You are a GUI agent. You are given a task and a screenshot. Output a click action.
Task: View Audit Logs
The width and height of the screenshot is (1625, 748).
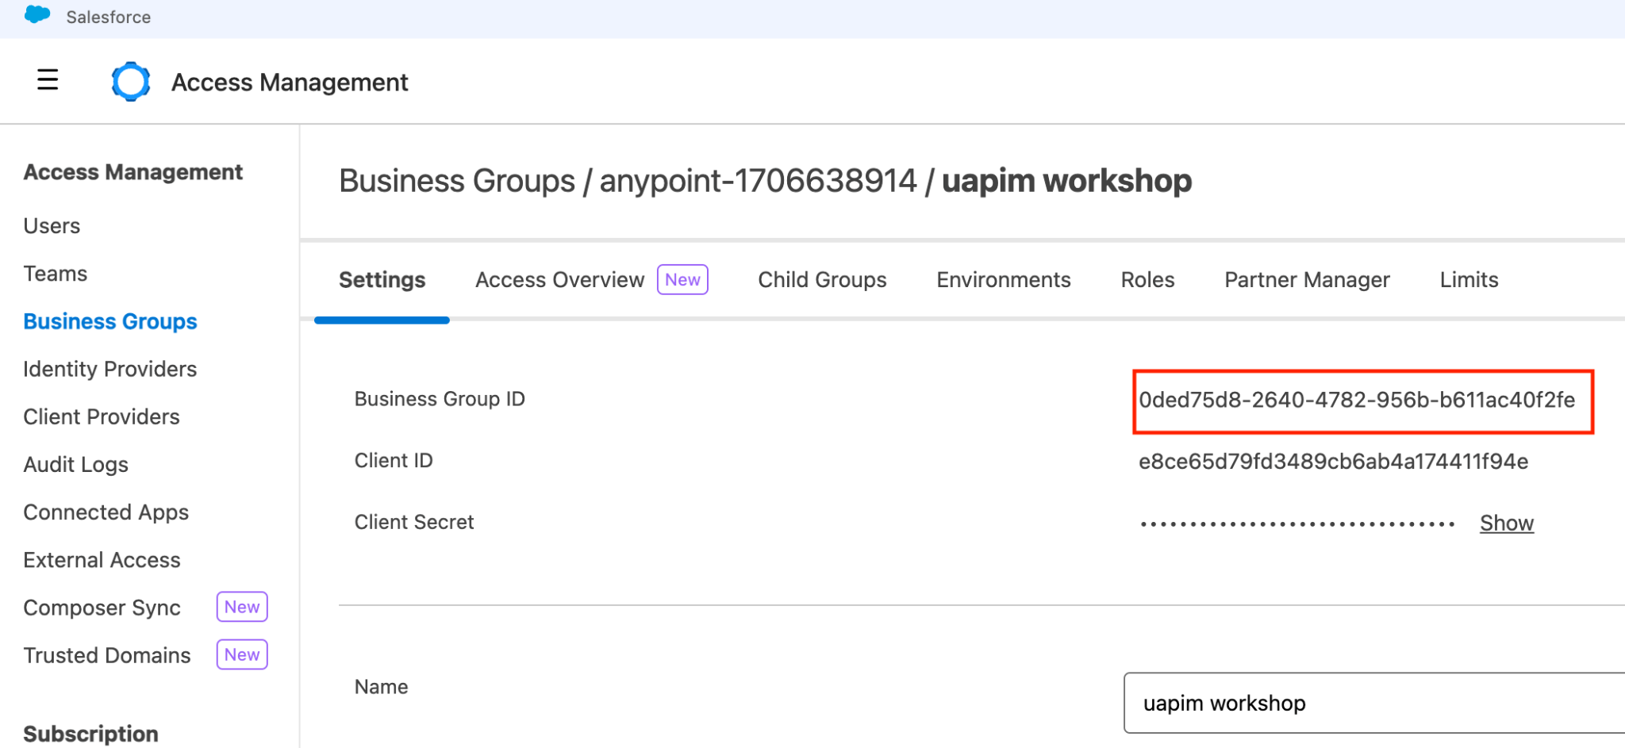(x=75, y=465)
